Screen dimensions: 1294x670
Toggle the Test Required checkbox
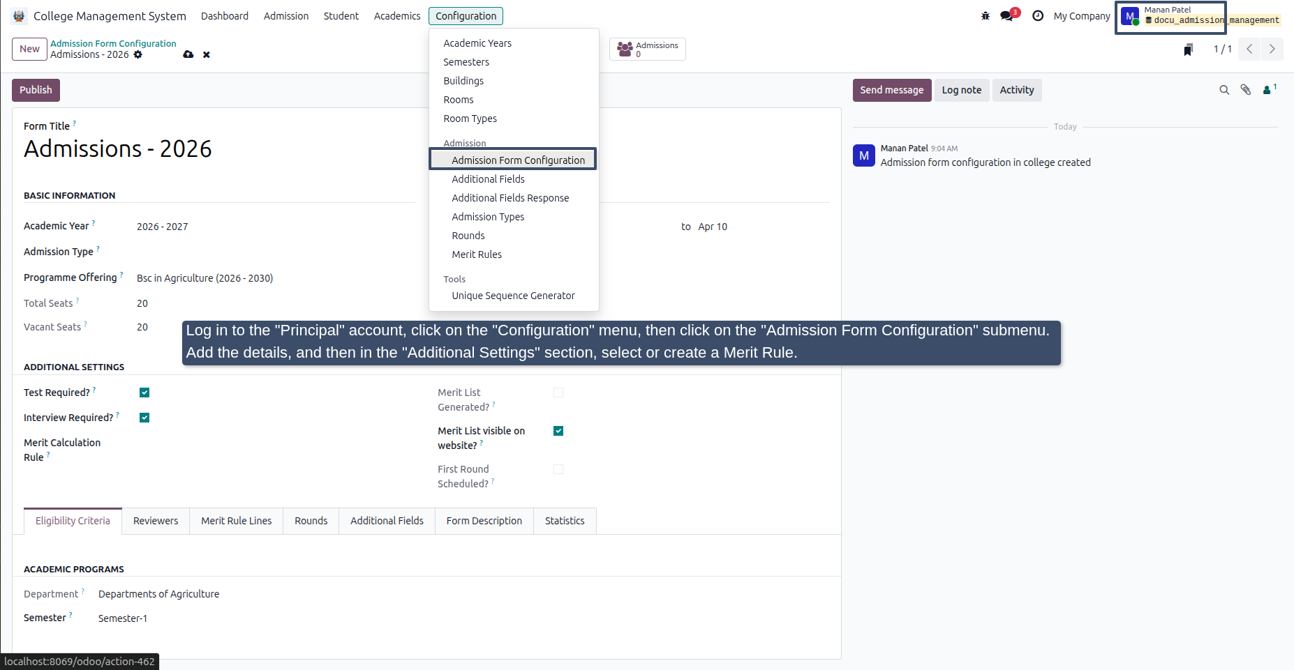[x=144, y=393]
